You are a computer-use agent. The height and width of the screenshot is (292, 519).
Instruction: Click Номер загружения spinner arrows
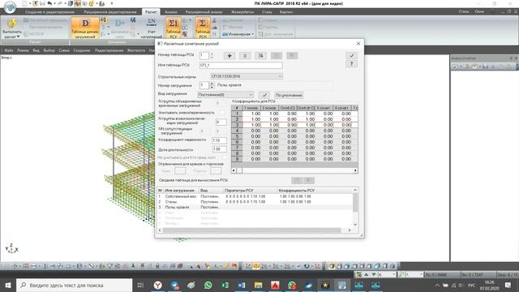(212, 85)
